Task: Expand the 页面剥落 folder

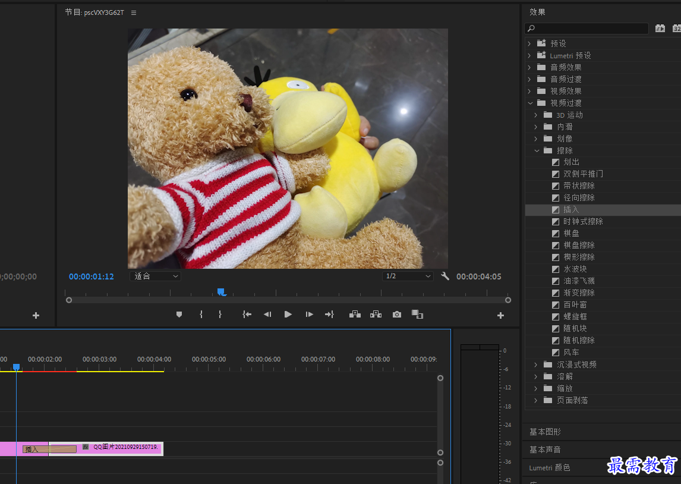Action: pyautogui.click(x=535, y=400)
